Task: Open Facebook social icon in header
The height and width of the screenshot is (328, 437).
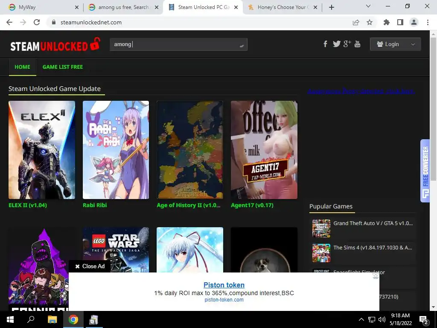Action: [325, 44]
